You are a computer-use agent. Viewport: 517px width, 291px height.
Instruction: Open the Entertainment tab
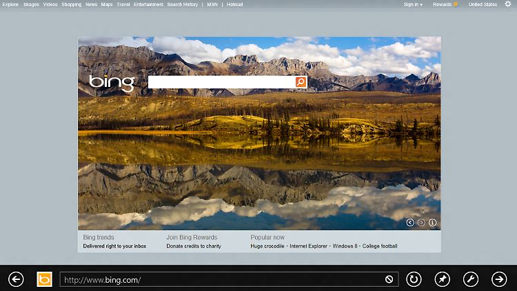[148, 4]
